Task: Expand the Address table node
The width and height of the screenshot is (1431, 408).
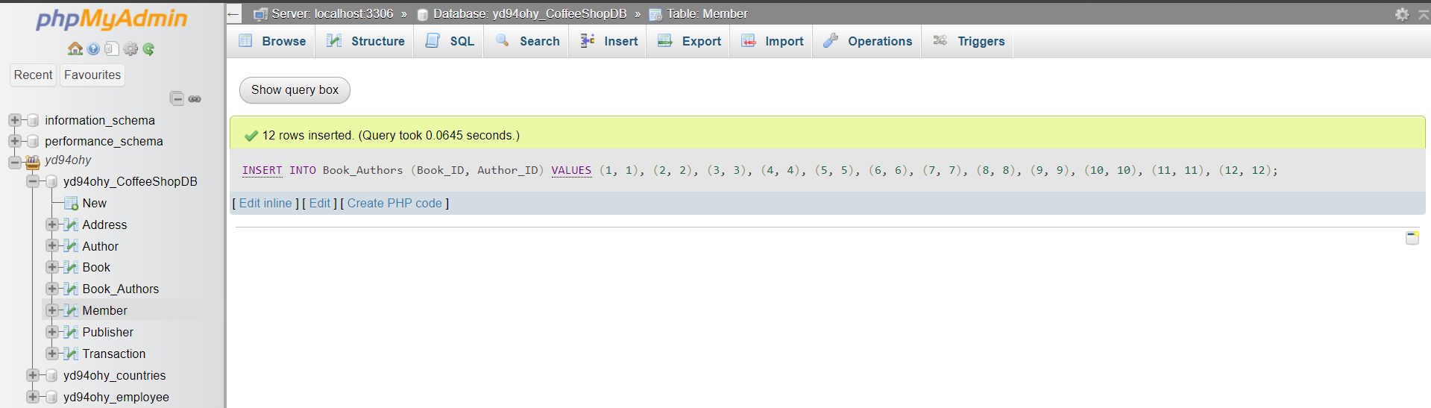Action: [x=51, y=225]
